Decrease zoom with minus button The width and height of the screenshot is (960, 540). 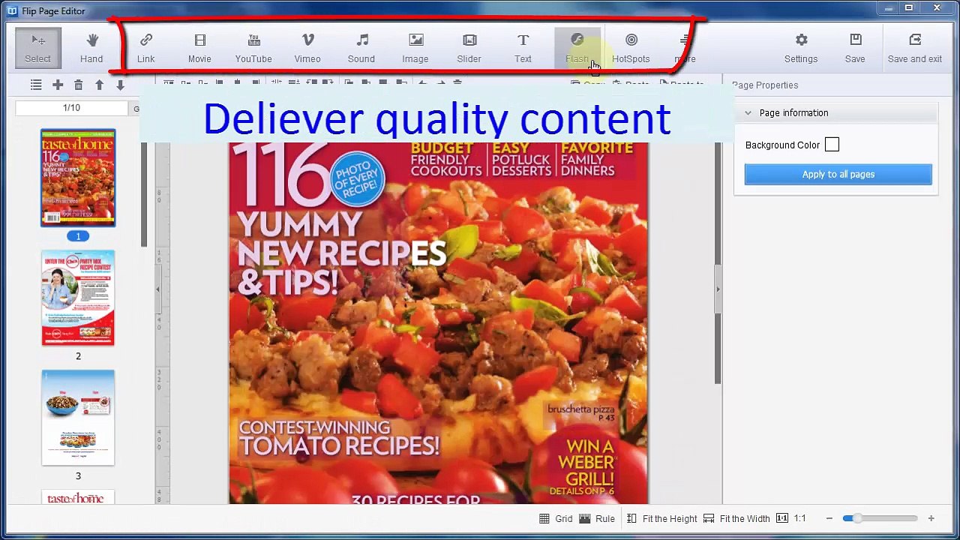[x=829, y=518]
